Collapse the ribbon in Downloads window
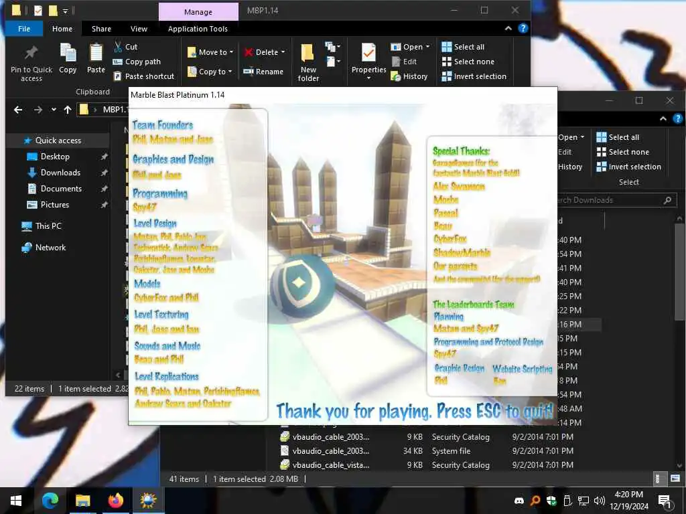 (x=663, y=118)
